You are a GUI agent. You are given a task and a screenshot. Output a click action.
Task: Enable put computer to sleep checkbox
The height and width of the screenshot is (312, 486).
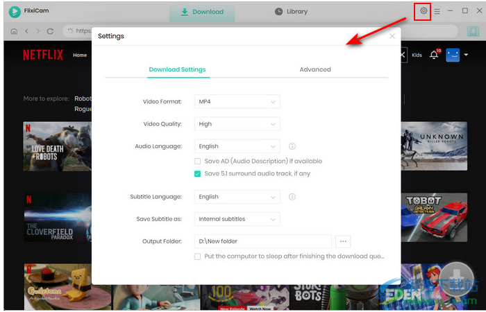(197, 257)
